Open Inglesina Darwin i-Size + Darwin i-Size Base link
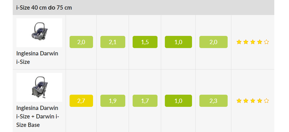The height and width of the screenshot is (132, 289). (38, 116)
